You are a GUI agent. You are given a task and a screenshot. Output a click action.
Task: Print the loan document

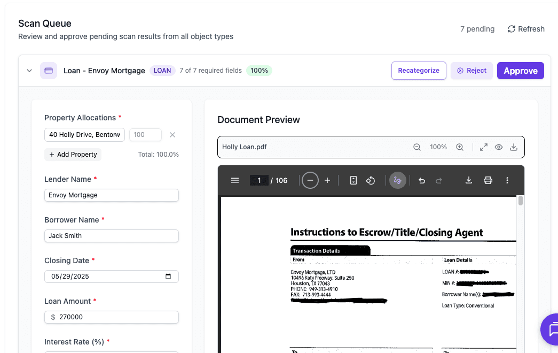(x=488, y=180)
